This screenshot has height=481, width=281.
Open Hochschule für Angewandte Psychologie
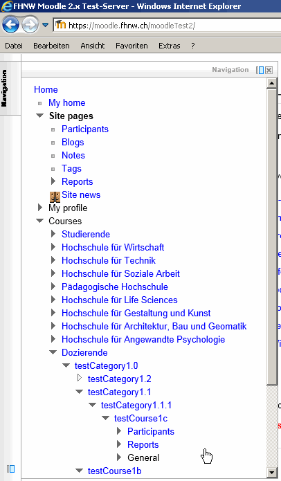pos(143,340)
